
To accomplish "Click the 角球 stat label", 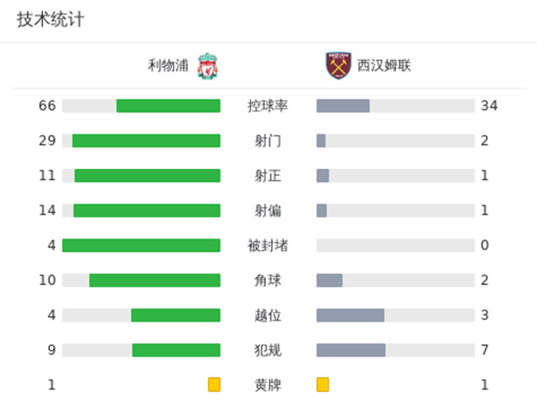I will 268,280.
